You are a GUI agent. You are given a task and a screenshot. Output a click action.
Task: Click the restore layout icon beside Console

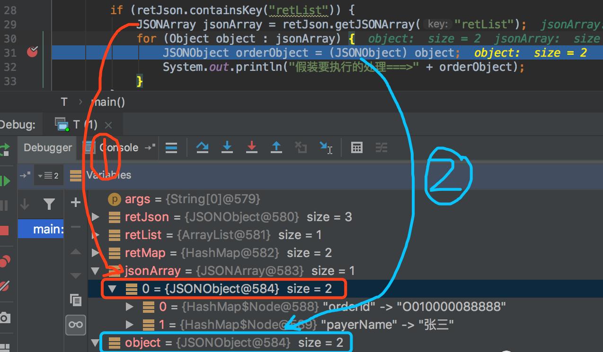coord(150,147)
